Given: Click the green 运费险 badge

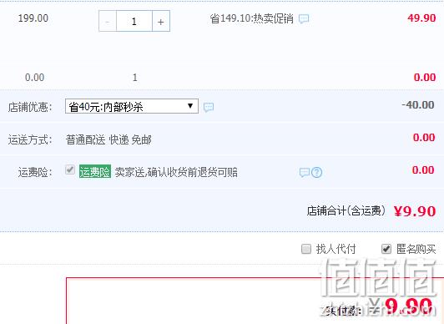Looking at the screenshot, I should (x=95, y=172).
